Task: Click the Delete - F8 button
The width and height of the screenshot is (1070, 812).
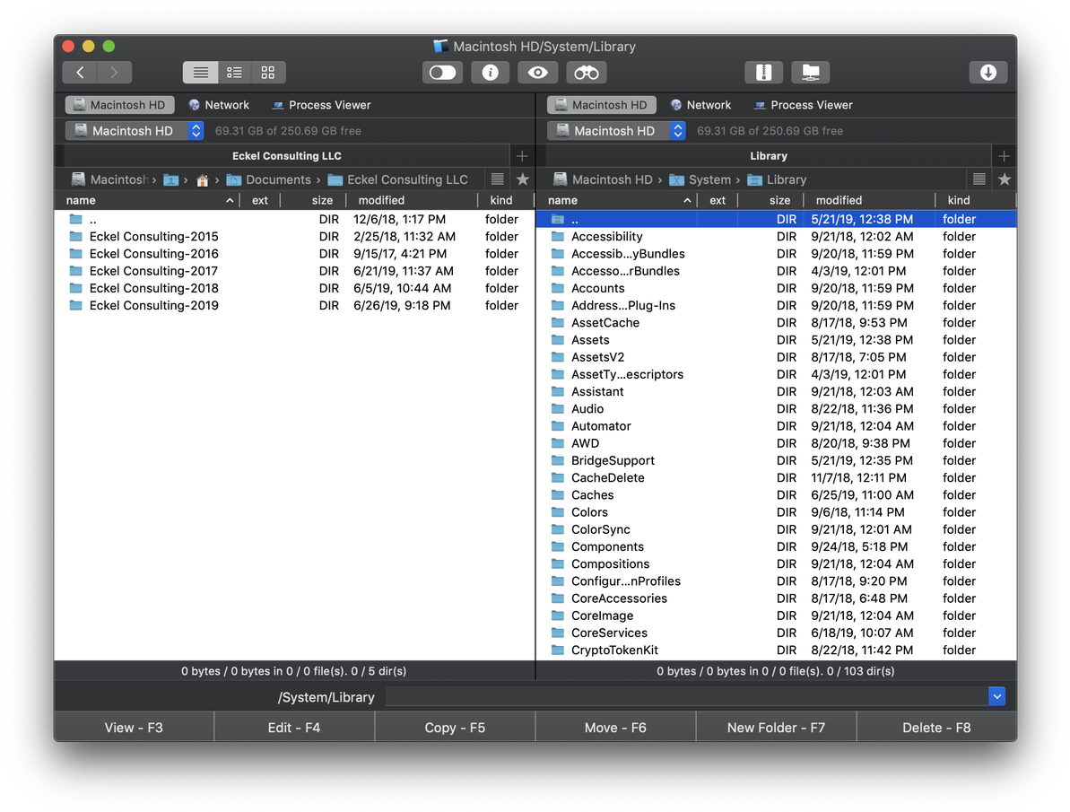Action: [x=937, y=728]
